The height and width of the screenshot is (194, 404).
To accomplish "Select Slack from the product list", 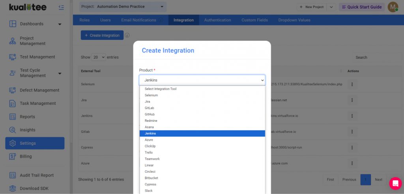I will pyautogui.click(x=202, y=191).
